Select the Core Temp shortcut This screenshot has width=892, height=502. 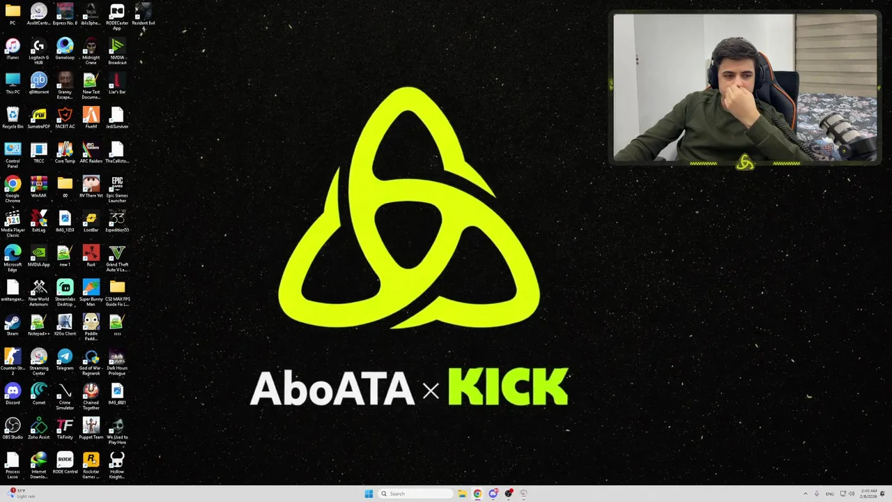coord(65,153)
